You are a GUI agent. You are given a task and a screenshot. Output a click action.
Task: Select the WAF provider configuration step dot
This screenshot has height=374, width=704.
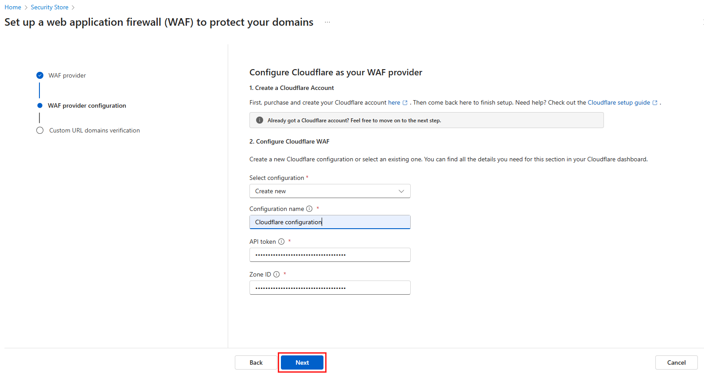tap(40, 105)
